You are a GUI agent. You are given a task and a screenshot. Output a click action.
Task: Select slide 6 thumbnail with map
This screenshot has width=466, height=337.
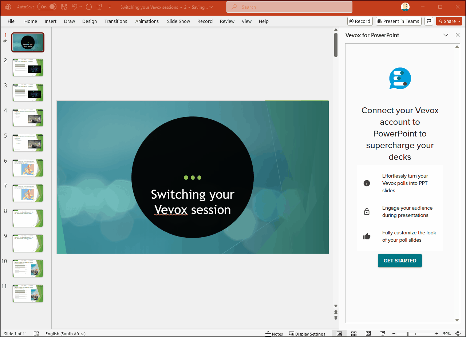28,168
